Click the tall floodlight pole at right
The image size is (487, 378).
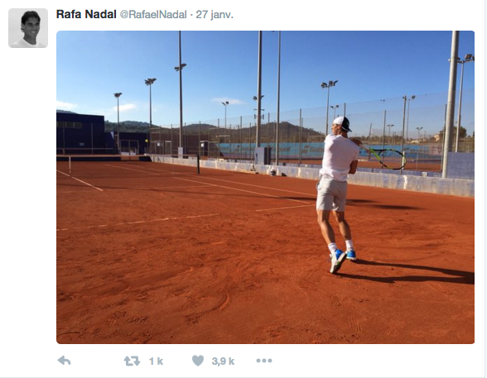pos(451,104)
